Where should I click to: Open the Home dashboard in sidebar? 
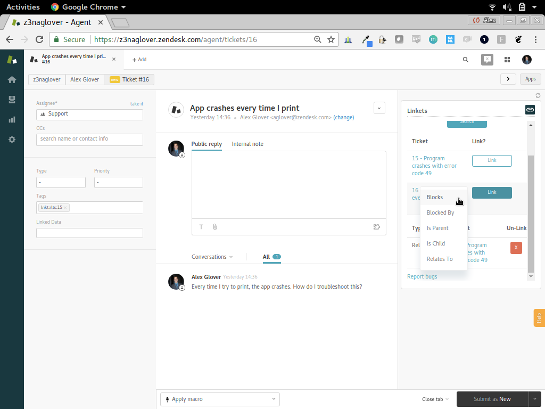point(12,80)
